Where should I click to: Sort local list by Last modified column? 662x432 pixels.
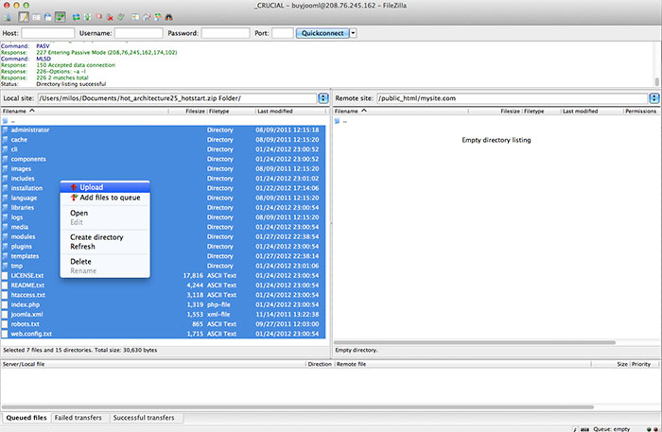pos(291,111)
